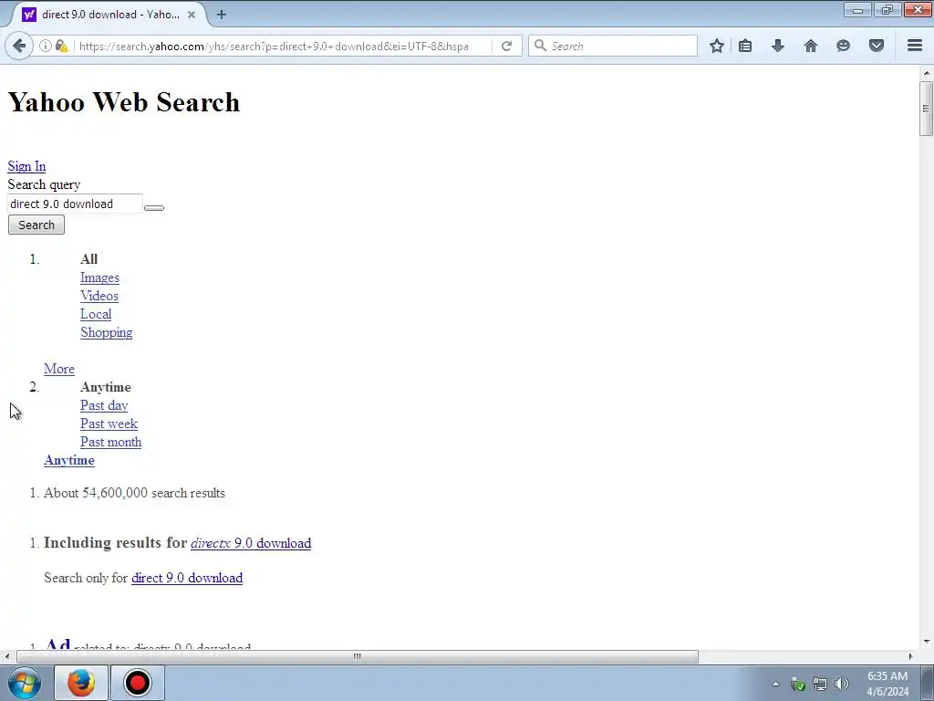Bookmark this page with the star
The width and height of the screenshot is (934, 701).
coord(717,46)
